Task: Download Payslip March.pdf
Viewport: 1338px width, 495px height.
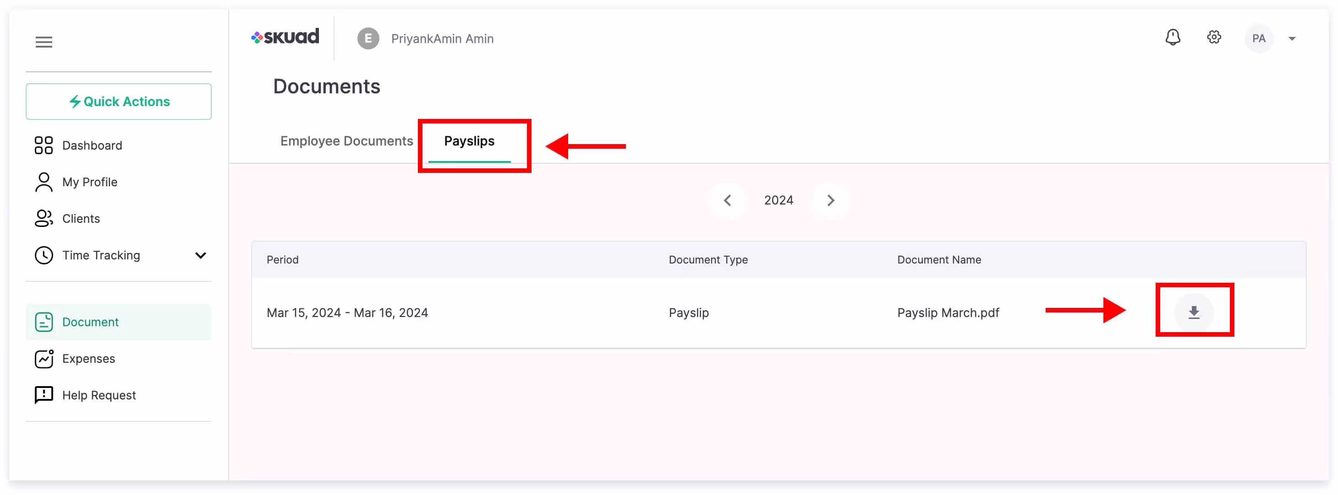Action: [1194, 312]
